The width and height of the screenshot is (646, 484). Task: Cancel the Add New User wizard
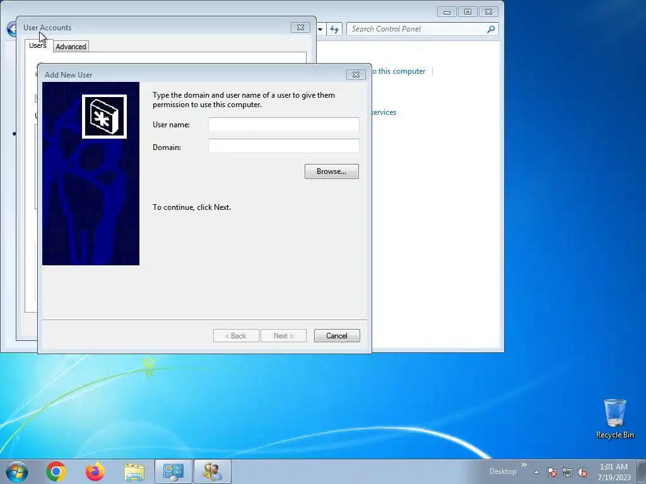(337, 335)
